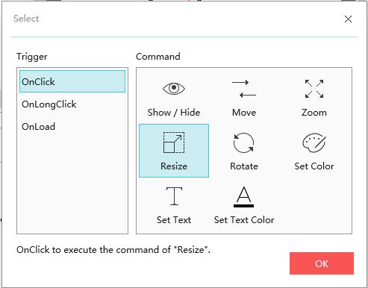Image resolution: width=368 pixels, height=288 pixels.
Task: Click the 'Zoom' command label
Action: click(314, 113)
